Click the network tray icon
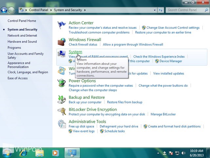The image size is (210, 158). pyautogui.click(x=177, y=153)
